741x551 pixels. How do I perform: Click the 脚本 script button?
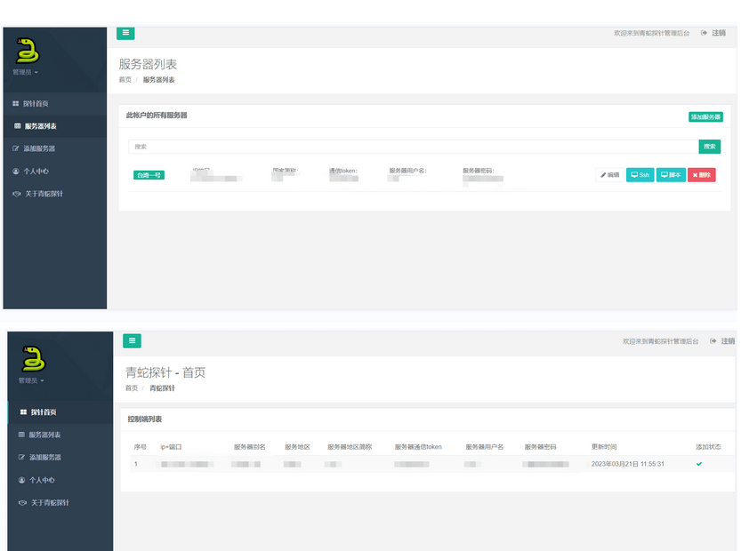click(x=671, y=175)
